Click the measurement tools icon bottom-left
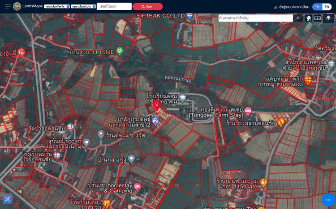Screen dimensions: 336x209 tap(7, 199)
